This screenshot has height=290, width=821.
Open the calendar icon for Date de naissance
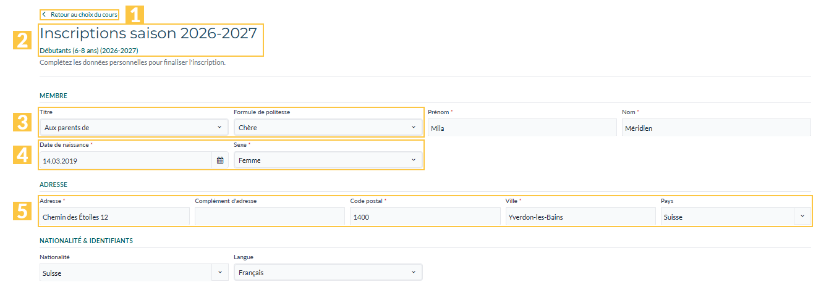220,160
